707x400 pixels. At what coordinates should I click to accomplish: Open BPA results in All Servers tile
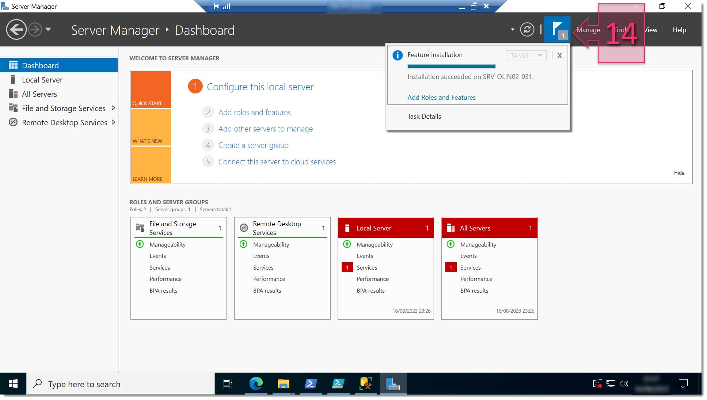point(474,291)
